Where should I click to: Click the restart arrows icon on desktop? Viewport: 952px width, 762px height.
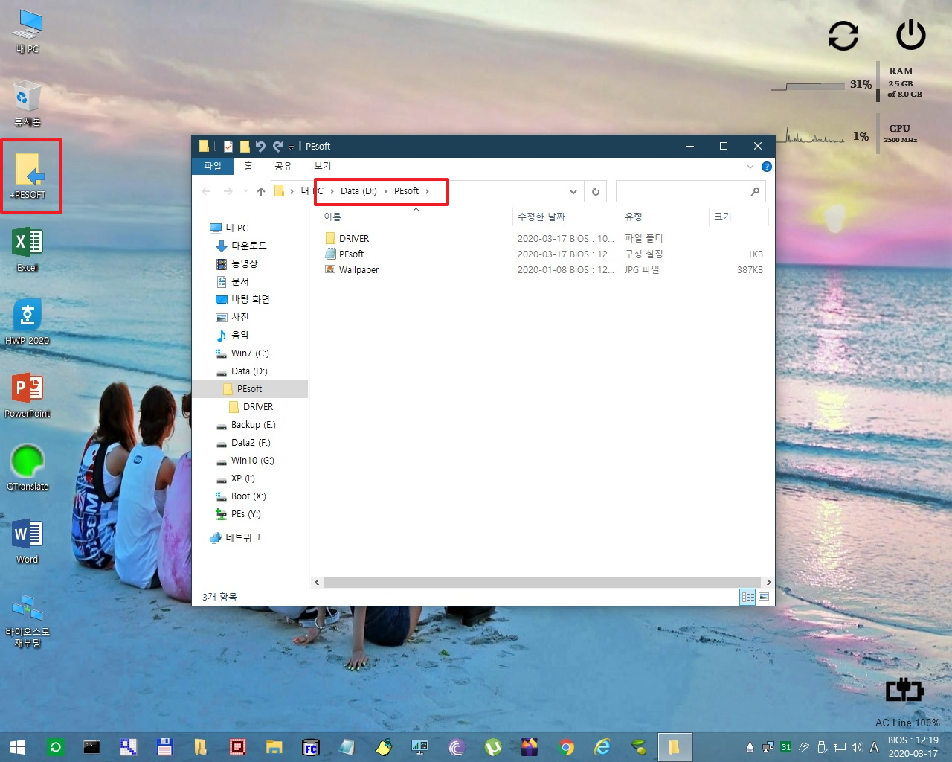point(843,35)
